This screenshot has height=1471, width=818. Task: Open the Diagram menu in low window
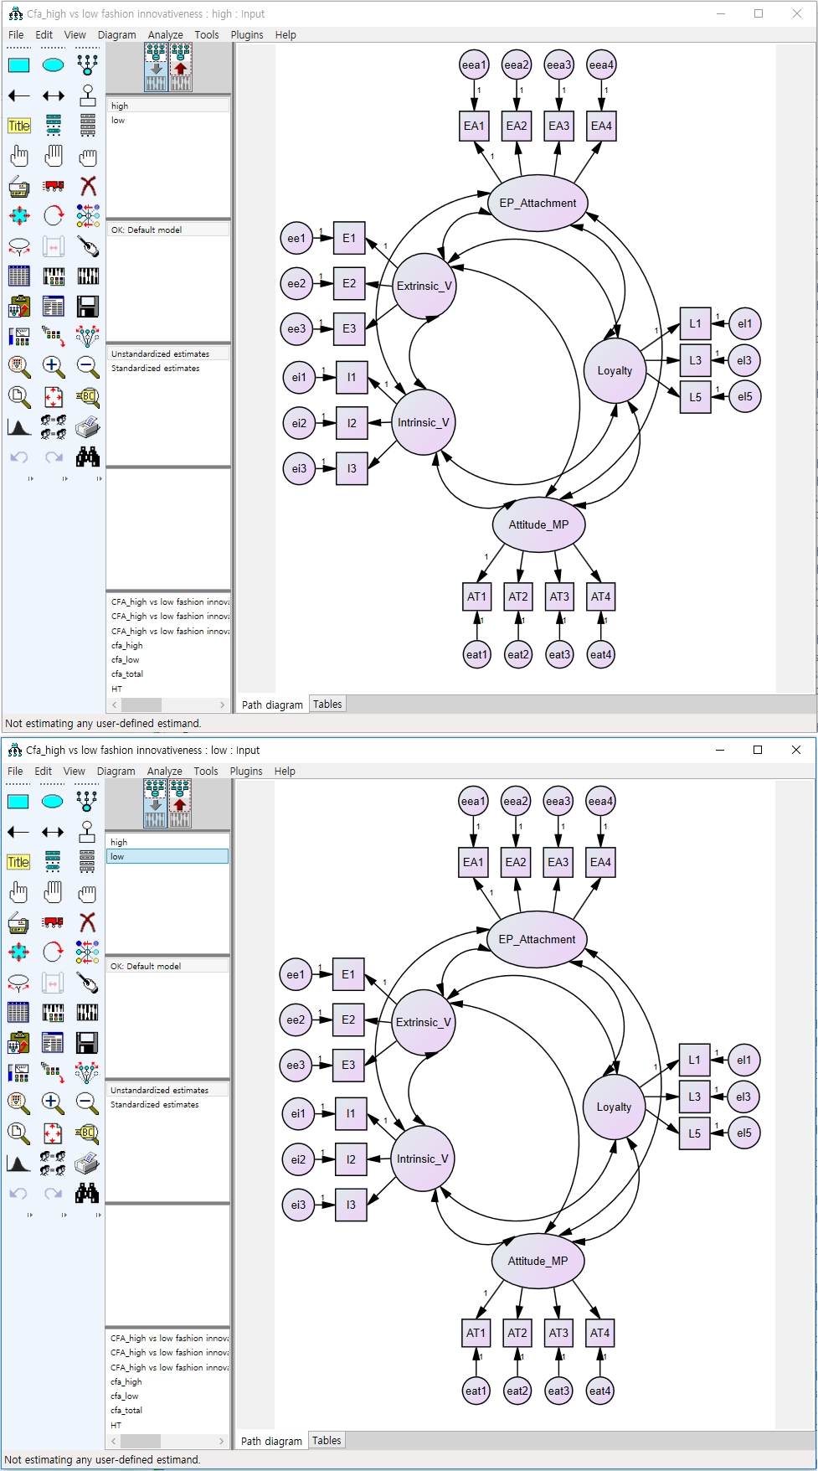point(116,772)
